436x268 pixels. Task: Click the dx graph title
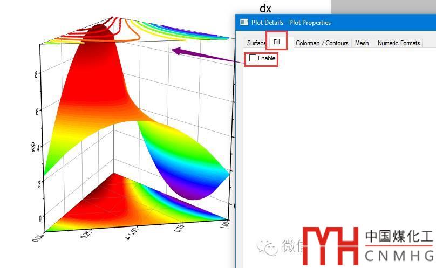(265, 8)
